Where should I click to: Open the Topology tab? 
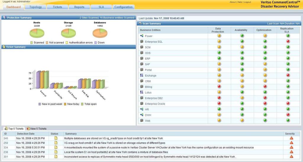36,7
